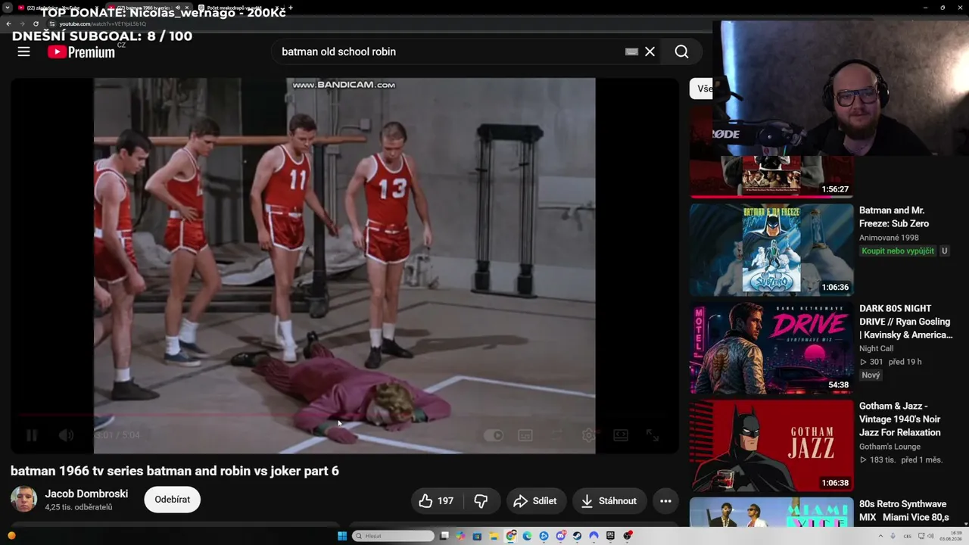Toggle subtitles in the video player
The width and height of the screenshot is (969, 545).
pyautogui.click(x=525, y=435)
